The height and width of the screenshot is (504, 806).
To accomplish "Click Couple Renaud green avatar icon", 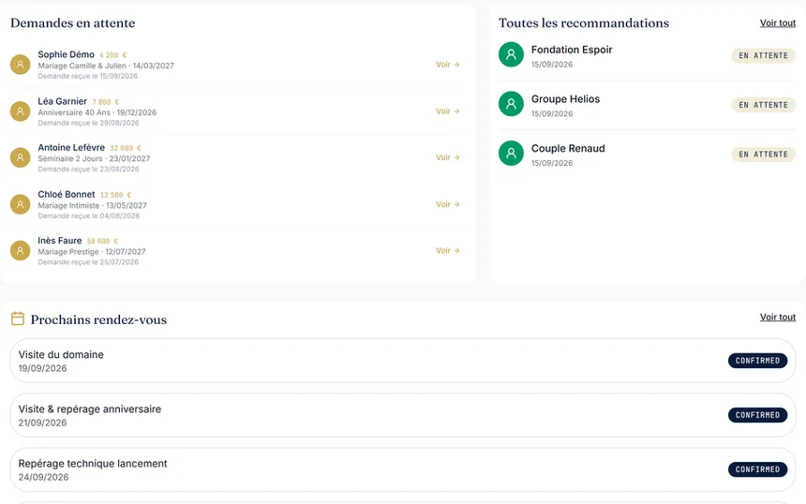I will pyautogui.click(x=511, y=153).
